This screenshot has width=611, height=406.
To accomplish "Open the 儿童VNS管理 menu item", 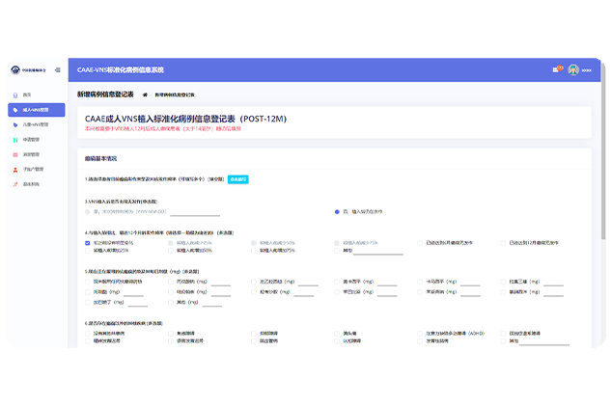I will click(x=37, y=124).
